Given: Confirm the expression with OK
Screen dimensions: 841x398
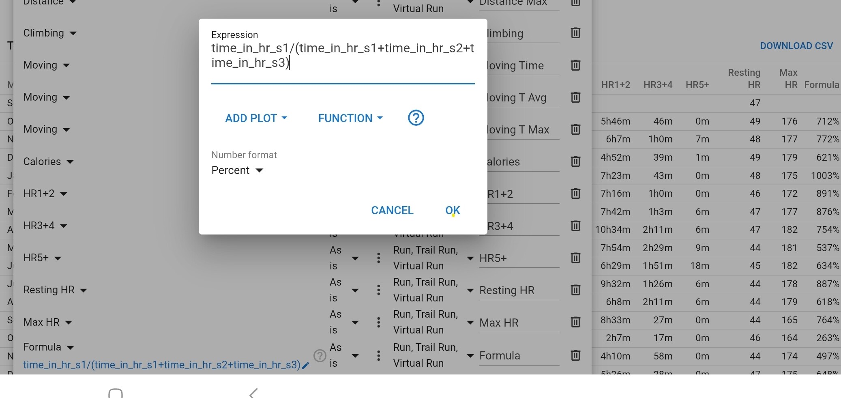Looking at the screenshot, I should [x=453, y=211].
